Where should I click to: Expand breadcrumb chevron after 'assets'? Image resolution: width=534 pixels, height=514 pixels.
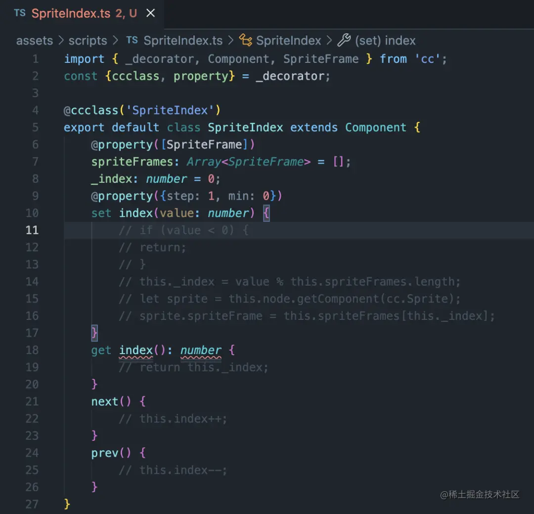(61, 40)
